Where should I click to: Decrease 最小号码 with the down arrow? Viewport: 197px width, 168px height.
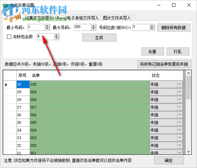(47, 29)
